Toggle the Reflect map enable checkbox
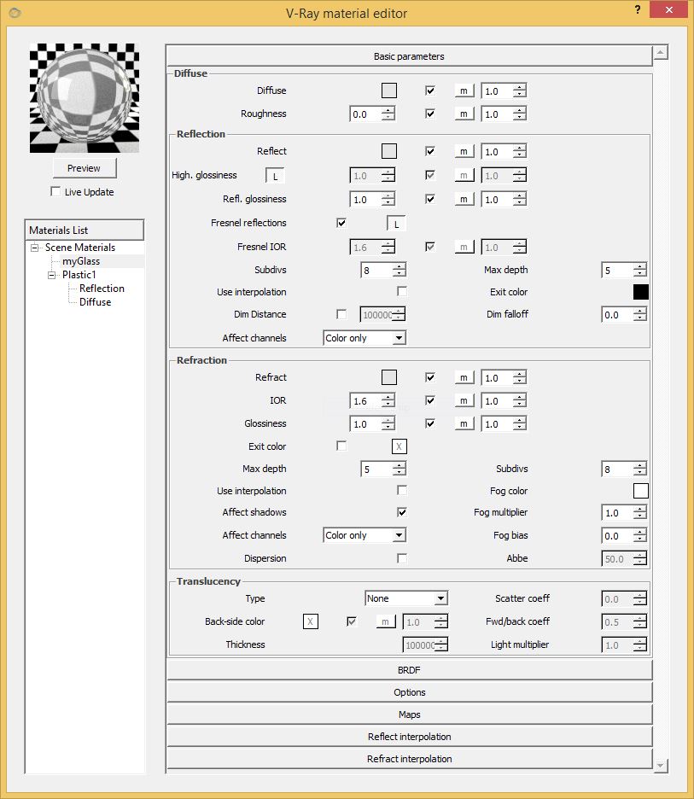 click(430, 151)
